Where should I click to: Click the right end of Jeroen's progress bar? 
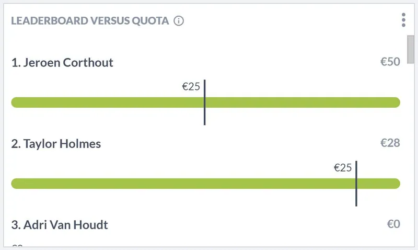397,103
